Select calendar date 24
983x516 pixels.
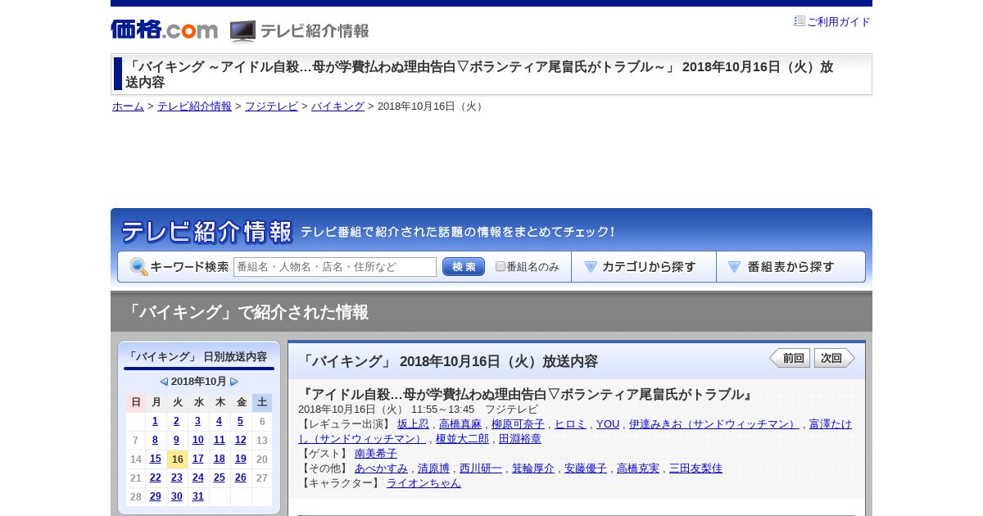[x=197, y=478]
